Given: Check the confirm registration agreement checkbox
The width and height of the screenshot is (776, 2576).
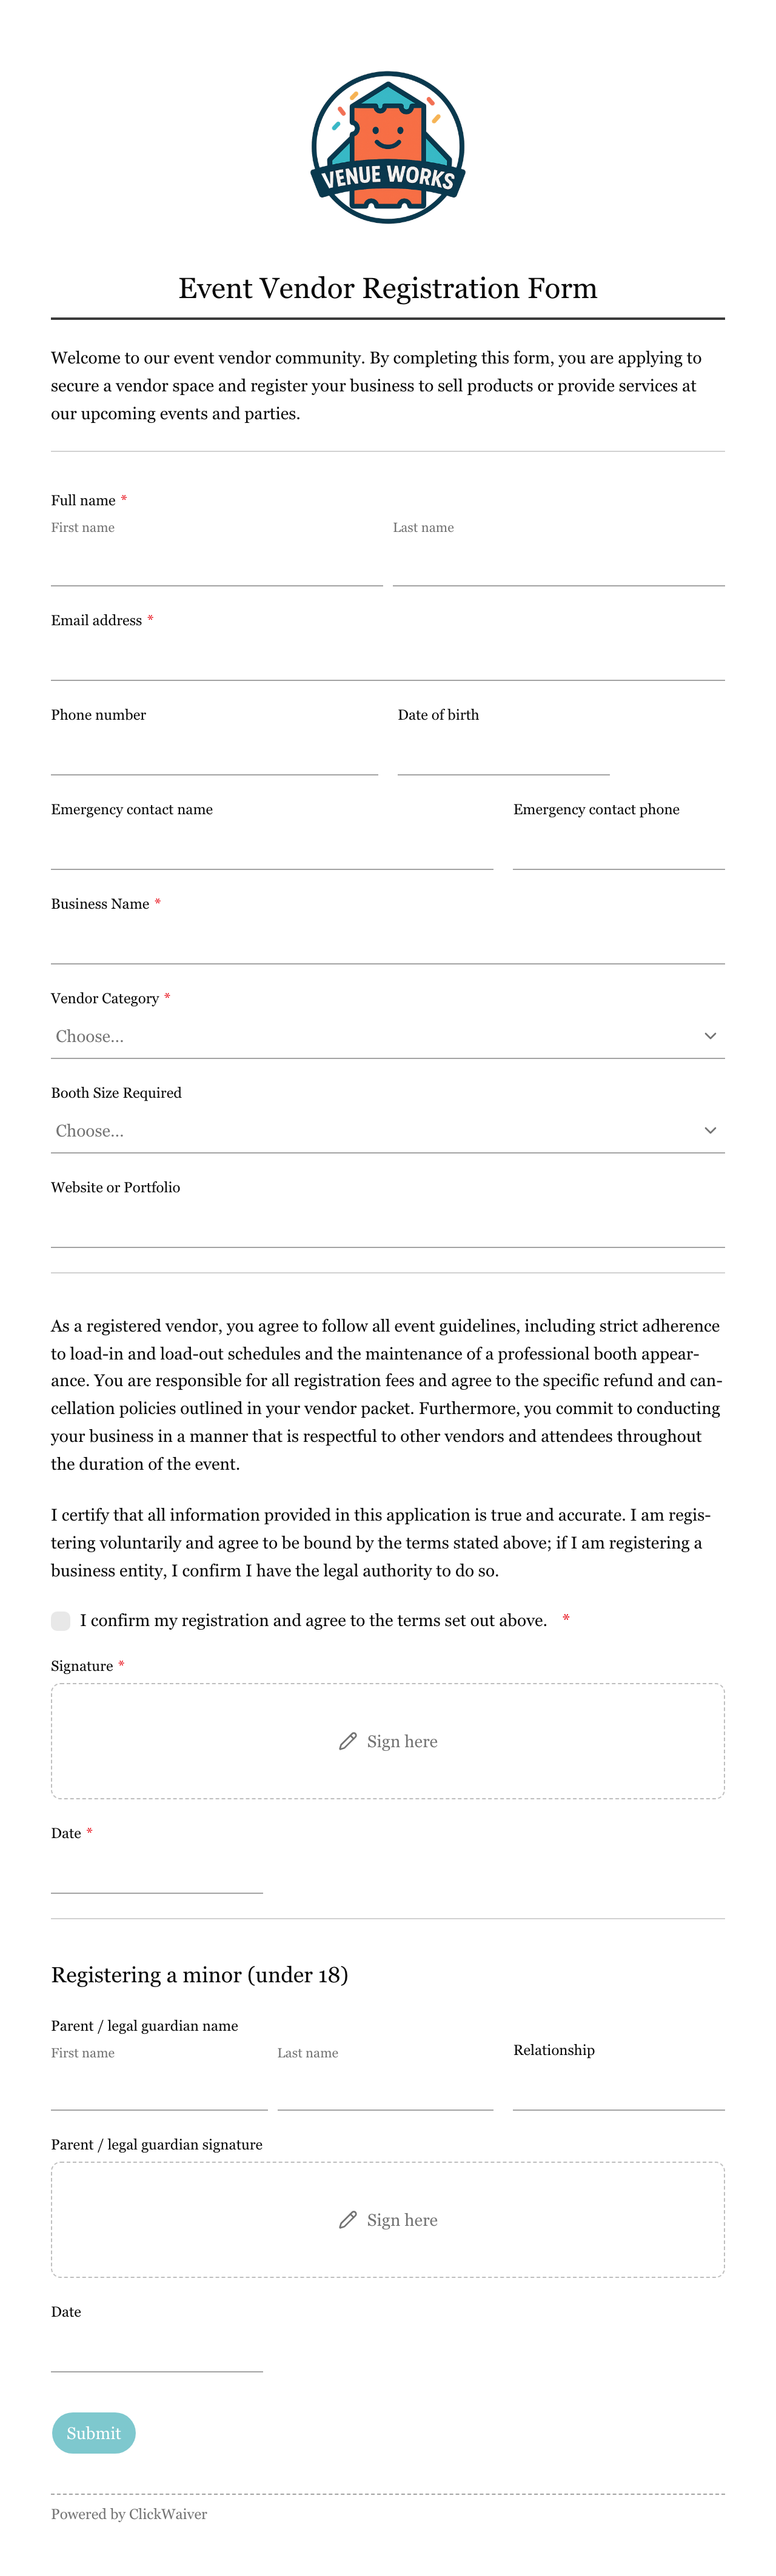Looking at the screenshot, I should coord(61,1620).
